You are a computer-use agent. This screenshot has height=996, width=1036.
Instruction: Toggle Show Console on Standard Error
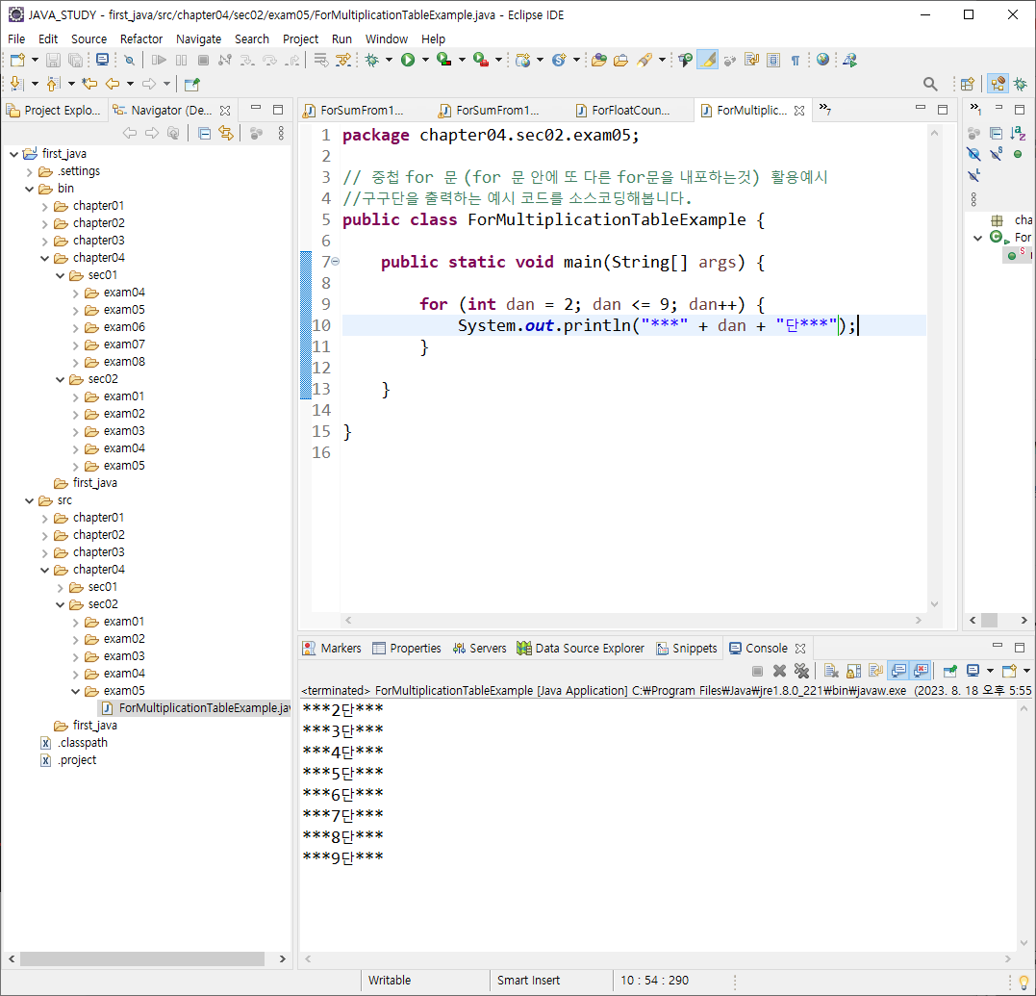(x=921, y=671)
